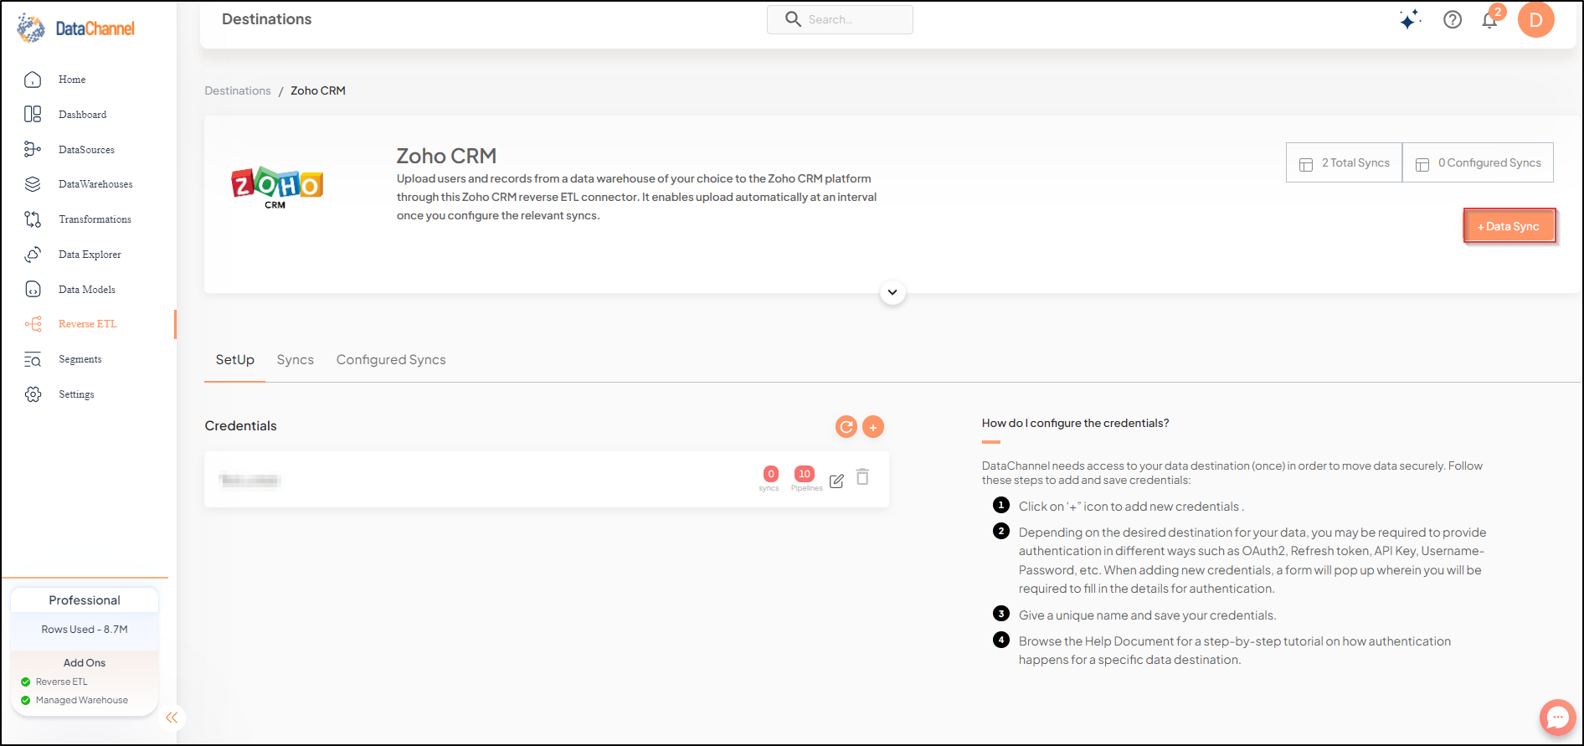Select the Reverse ETL sidebar icon
Image resolution: width=1584 pixels, height=746 pixels.
click(x=33, y=324)
